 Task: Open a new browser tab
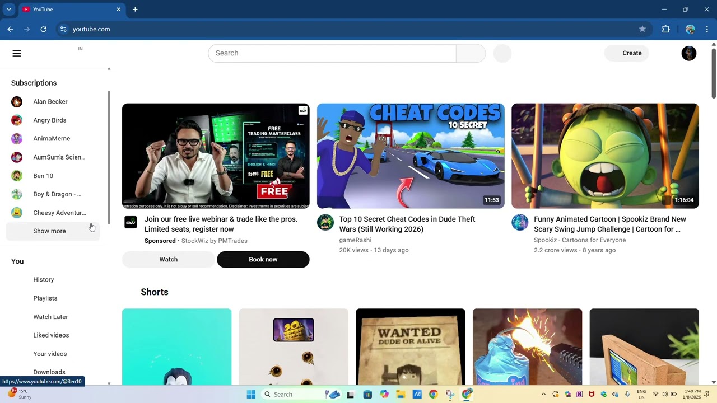[135, 10]
